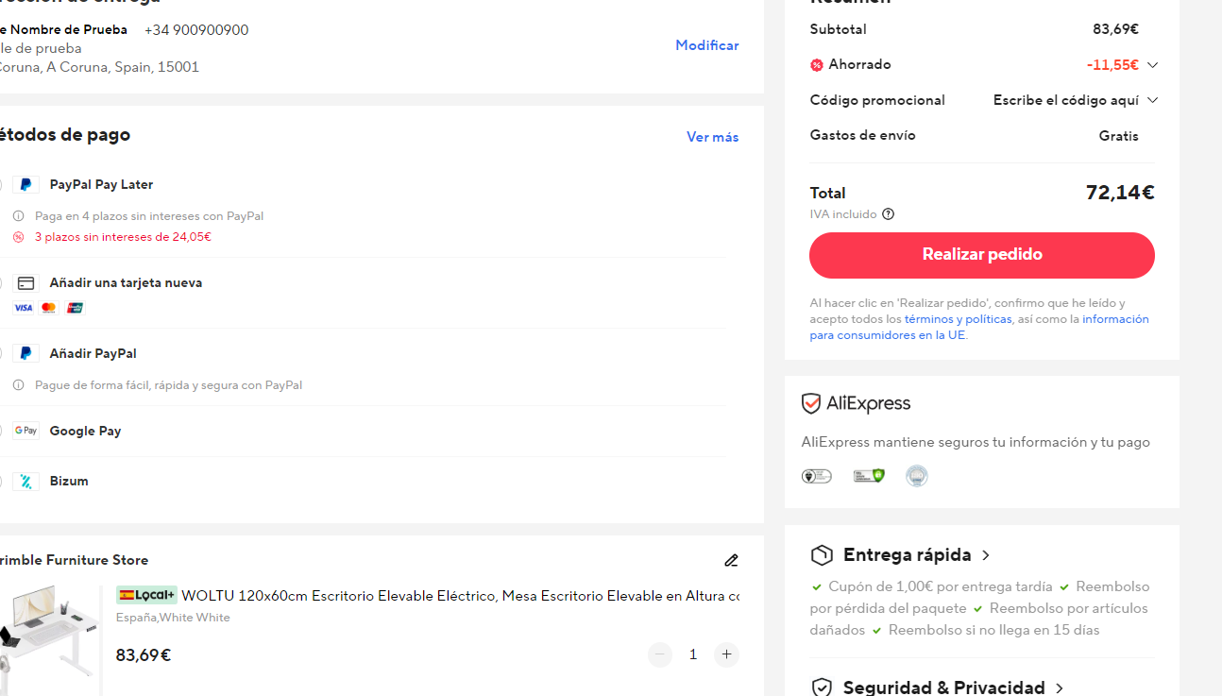The height and width of the screenshot is (696, 1222).
Task: Click the first security certification badge
Action: (x=817, y=476)
